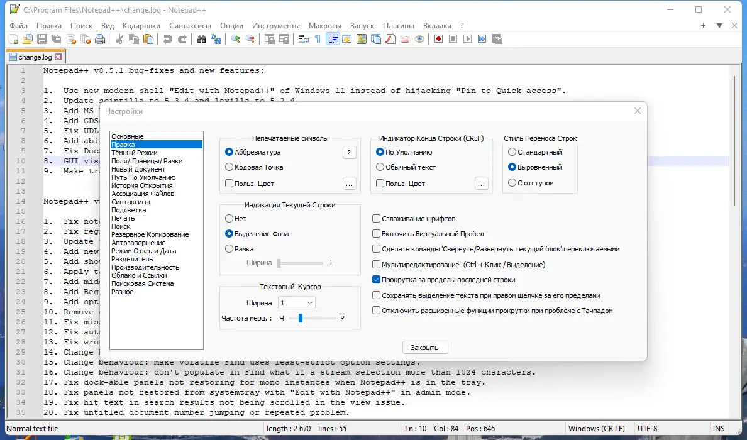Click the Cut scissors icon
The image size is (747, 440).
pyautogui.click(x=119, y=39)
